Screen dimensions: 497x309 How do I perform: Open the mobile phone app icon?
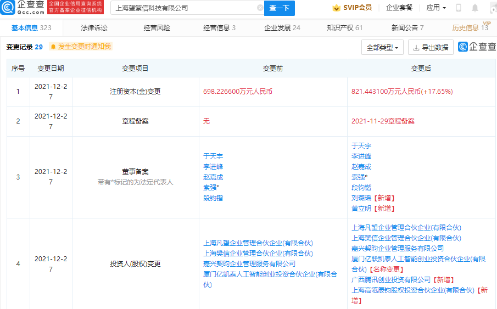pyautogui.click(x=459, y=8)
